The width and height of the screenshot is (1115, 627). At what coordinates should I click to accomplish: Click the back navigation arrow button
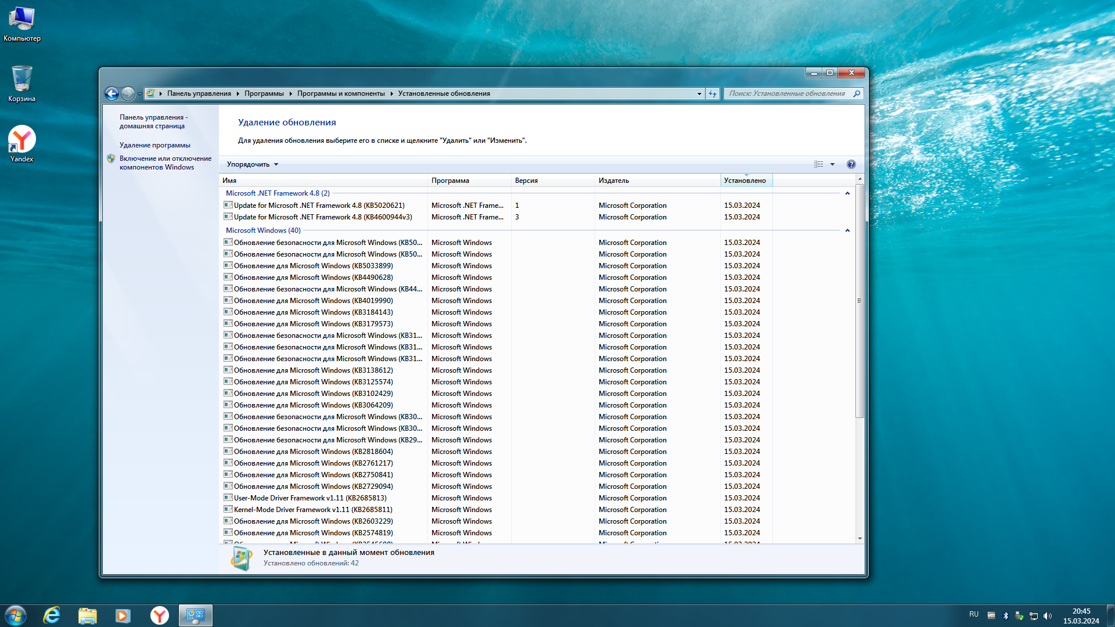[x=111, y=93]
